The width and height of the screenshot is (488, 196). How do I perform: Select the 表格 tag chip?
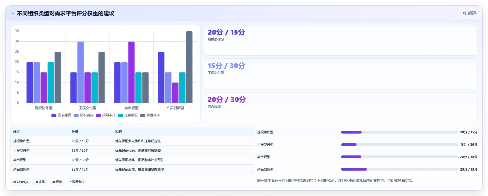coord(40,182)
